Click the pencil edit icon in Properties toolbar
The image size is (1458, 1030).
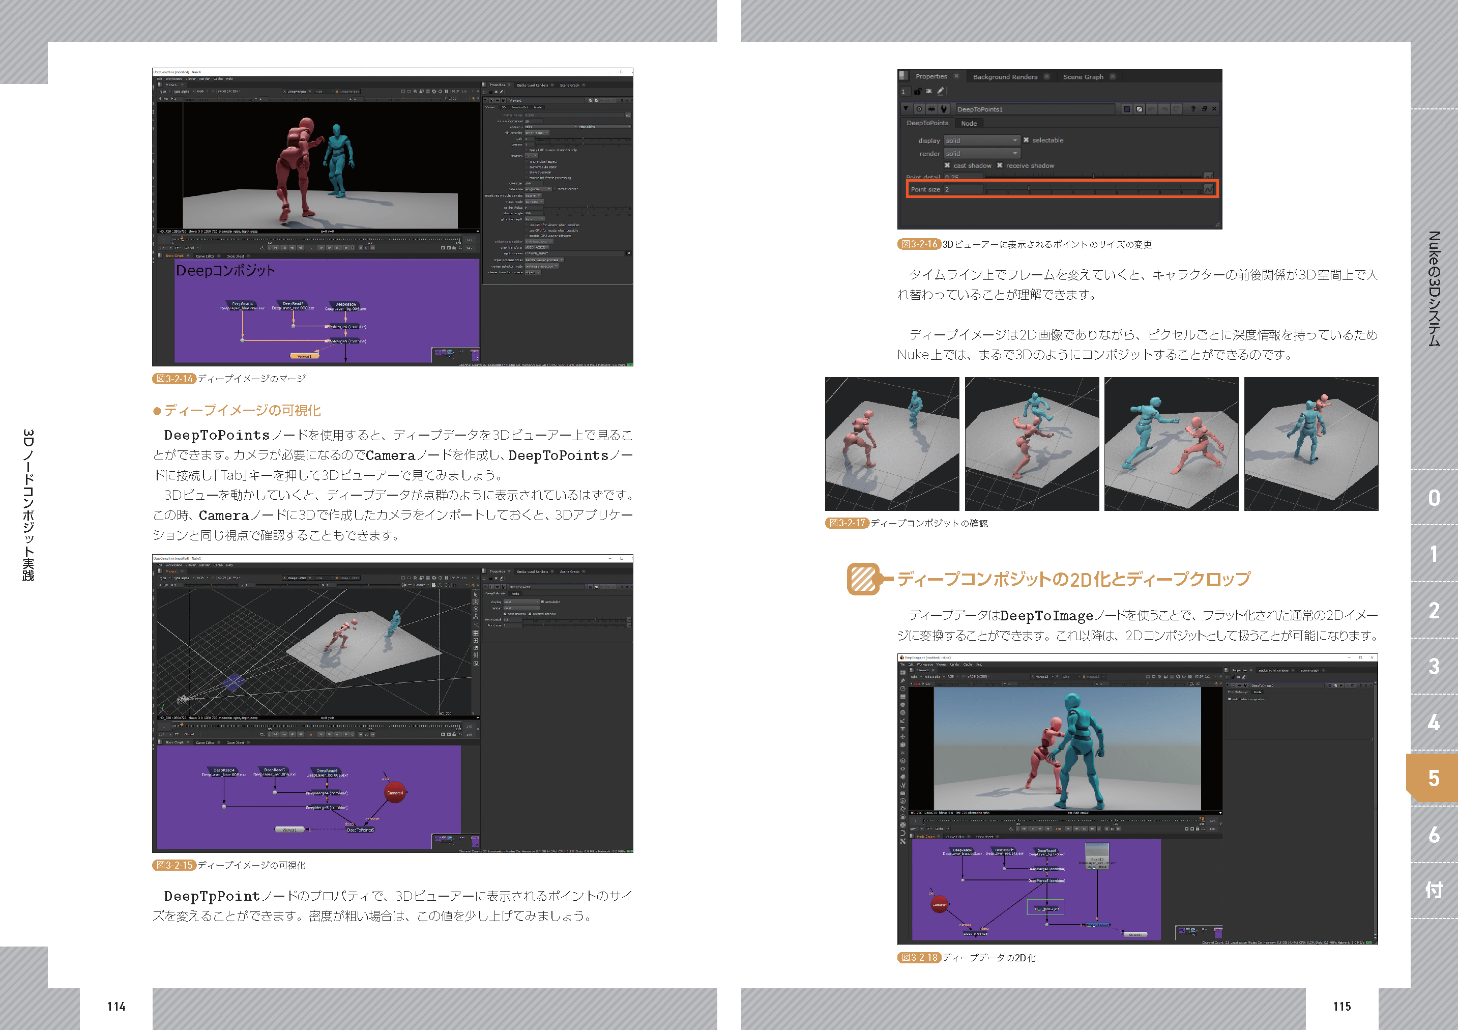point(941,92)
